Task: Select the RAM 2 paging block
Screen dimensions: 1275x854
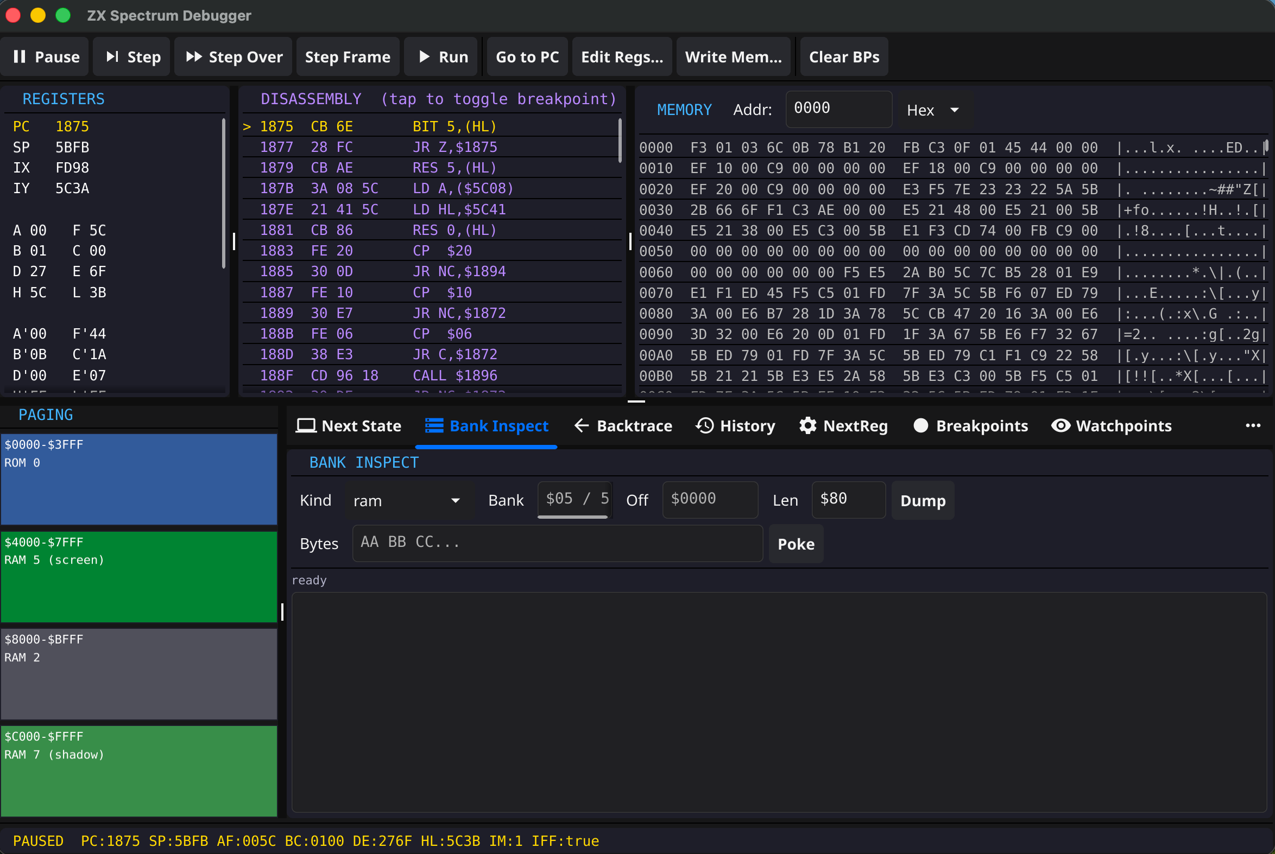Action: 139,674
